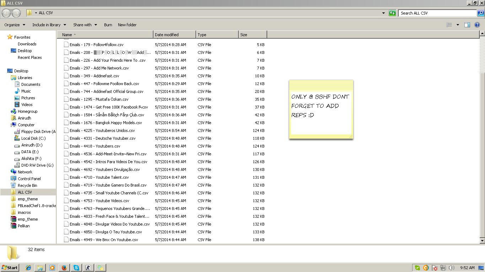Open Control Panel in navigation pane
This screenshot has height=272, width=485.
point(29,179)
